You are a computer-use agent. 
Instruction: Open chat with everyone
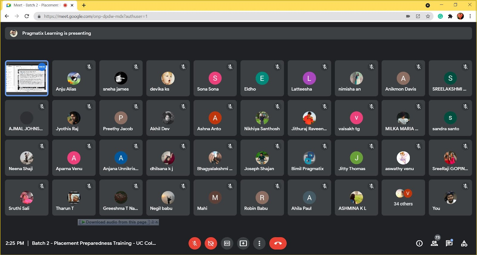click(449, 243)
